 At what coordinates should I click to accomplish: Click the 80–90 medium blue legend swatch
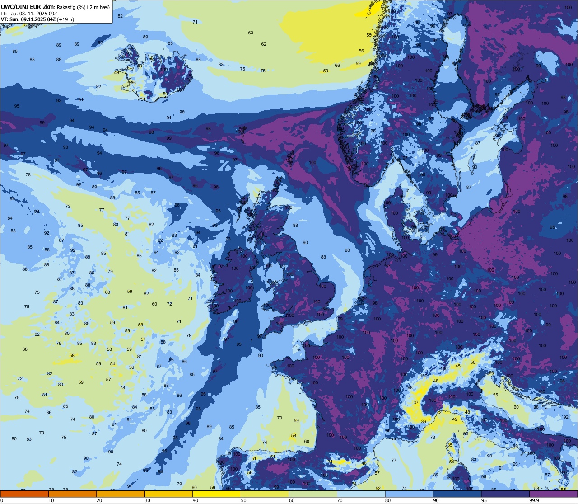point(409,494)
